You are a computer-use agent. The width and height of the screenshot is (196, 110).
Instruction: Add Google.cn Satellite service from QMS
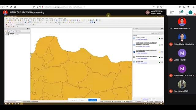tap(162, 38)
